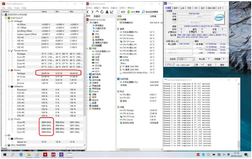This screenshot has height=159, width=252.
Task: Click CPU-Z 确定 button
Action: click(x=222, y=65)
